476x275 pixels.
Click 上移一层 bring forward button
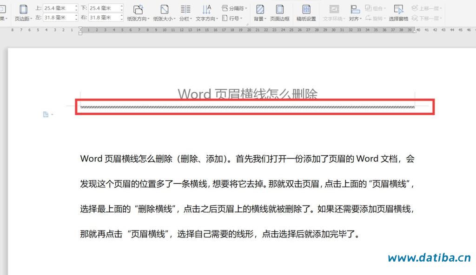[x=427, y=8]
